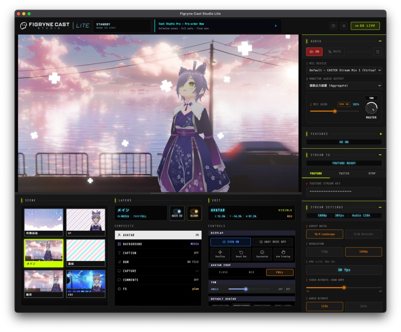The height and width of the screenshot is (332, 401).
Task: Click the COMMENTS layer speech bubble icon
Action: (x=119, y=280)
